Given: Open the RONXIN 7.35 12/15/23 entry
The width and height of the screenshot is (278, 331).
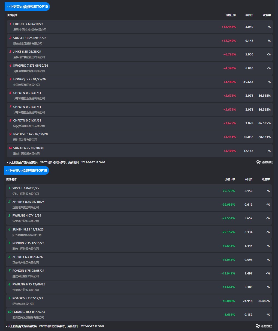Looking at the screenshot, I should pyautogui.click(x=139, y=246).
